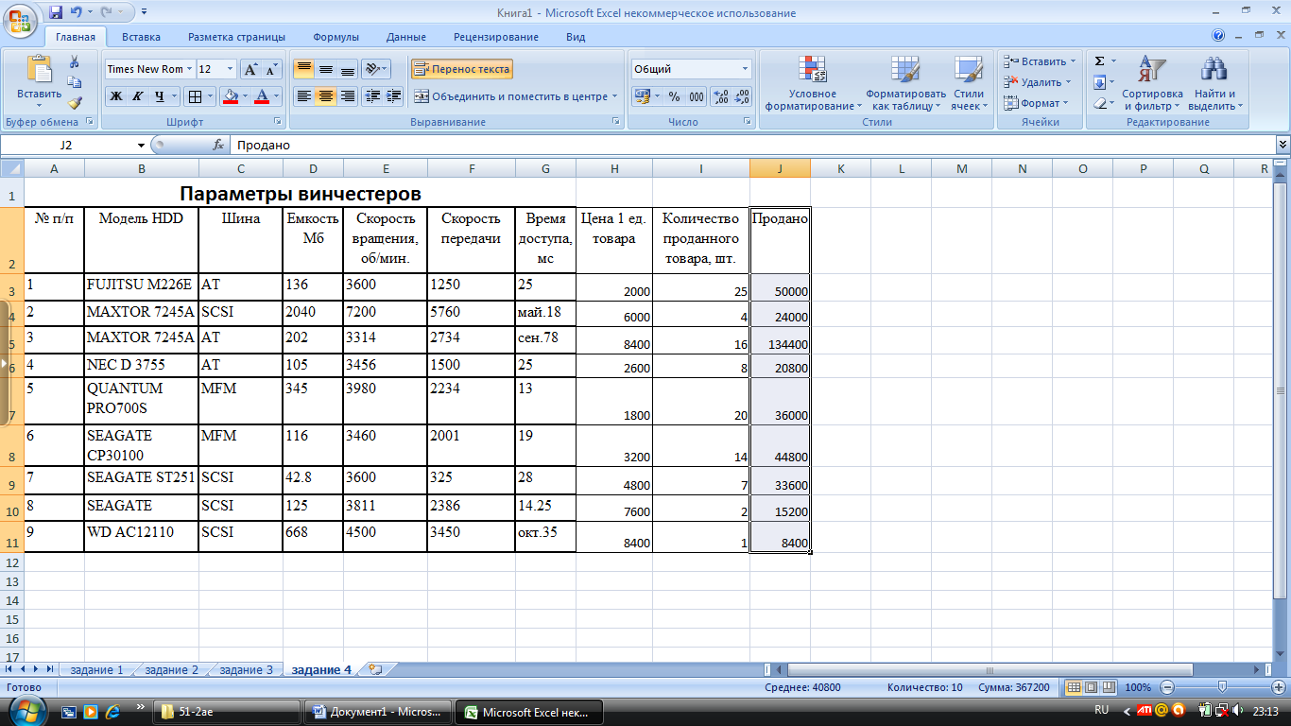Open the font size dropdown
Image resolution: width=1291 pixels, height=726 pixels.
click(x=231, y=69)
